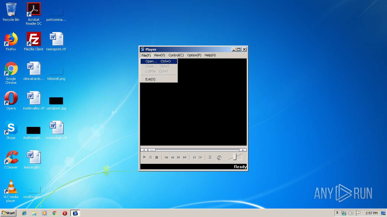Click the network tray icon
This screenshot has height=217, width=387.
point(344,213)
